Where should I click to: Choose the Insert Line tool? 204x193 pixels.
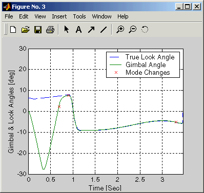[x=104, y=30]
